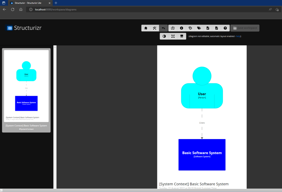Open the diagram key/legend icon
Image resolution: width=282 pixels, height=192 pixels.
click(173, 28)
